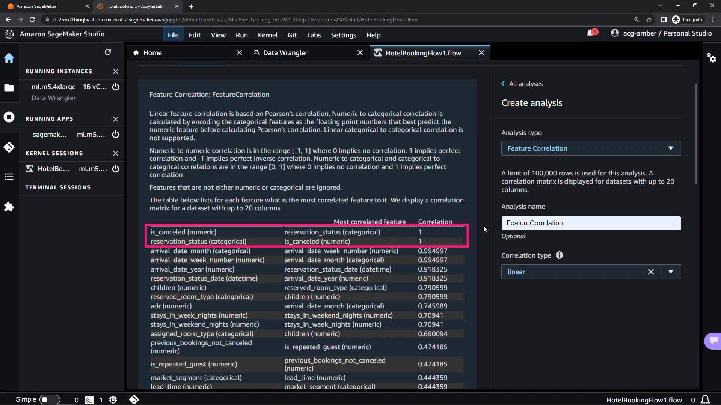721x405 pixels.
Task: Toggle Simple interface mode switch
Action: (50, 399)
